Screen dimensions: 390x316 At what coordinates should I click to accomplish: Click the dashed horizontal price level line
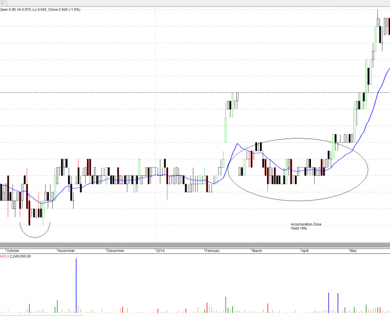110,92
